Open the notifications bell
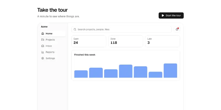Viewport: 221px width, 110px height. click(177, 29)
